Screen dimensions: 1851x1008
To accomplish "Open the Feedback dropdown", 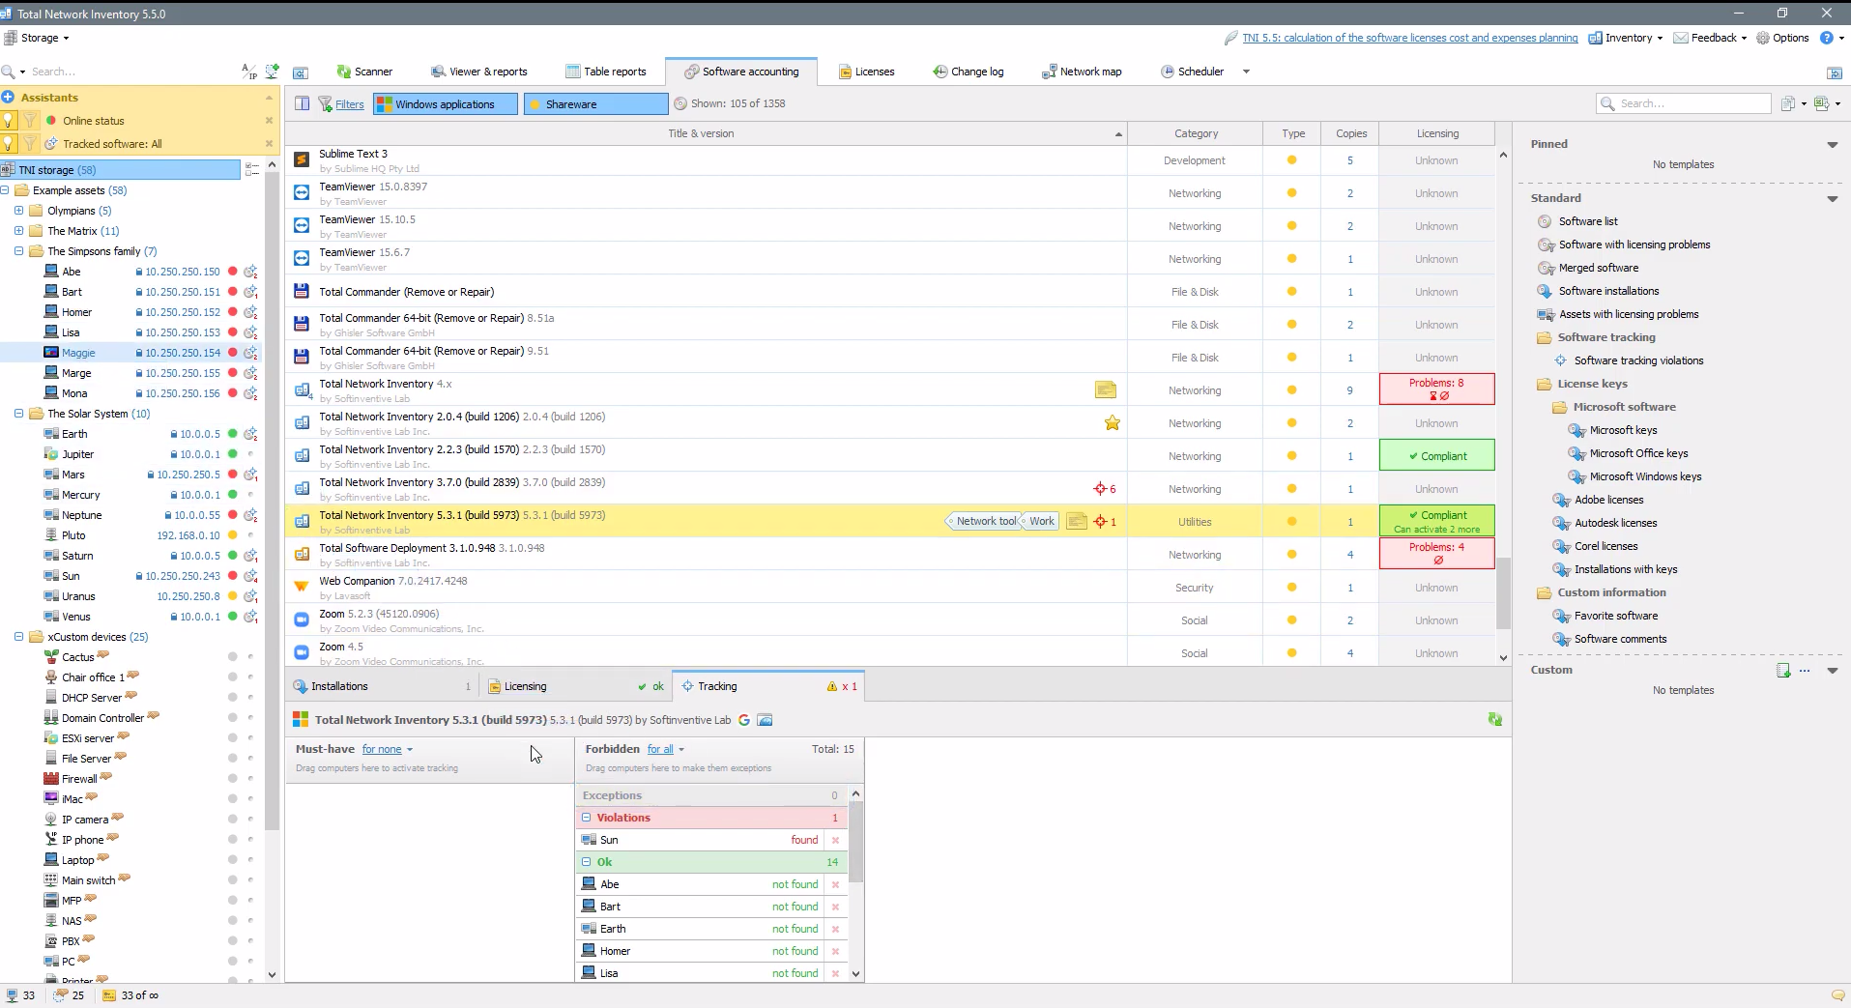I will [x=1711, y=38].
